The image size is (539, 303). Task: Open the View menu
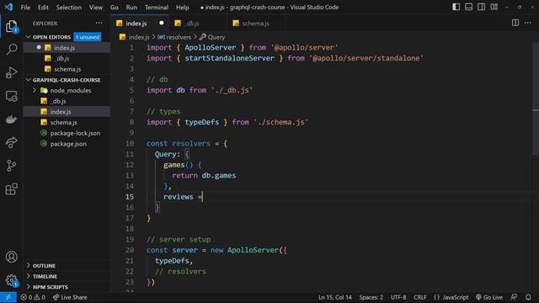pyautogui.click(x=95, y=8)
